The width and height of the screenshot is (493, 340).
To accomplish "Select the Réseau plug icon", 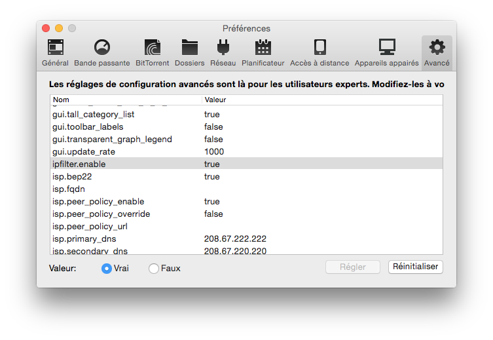I will [223, 47].
